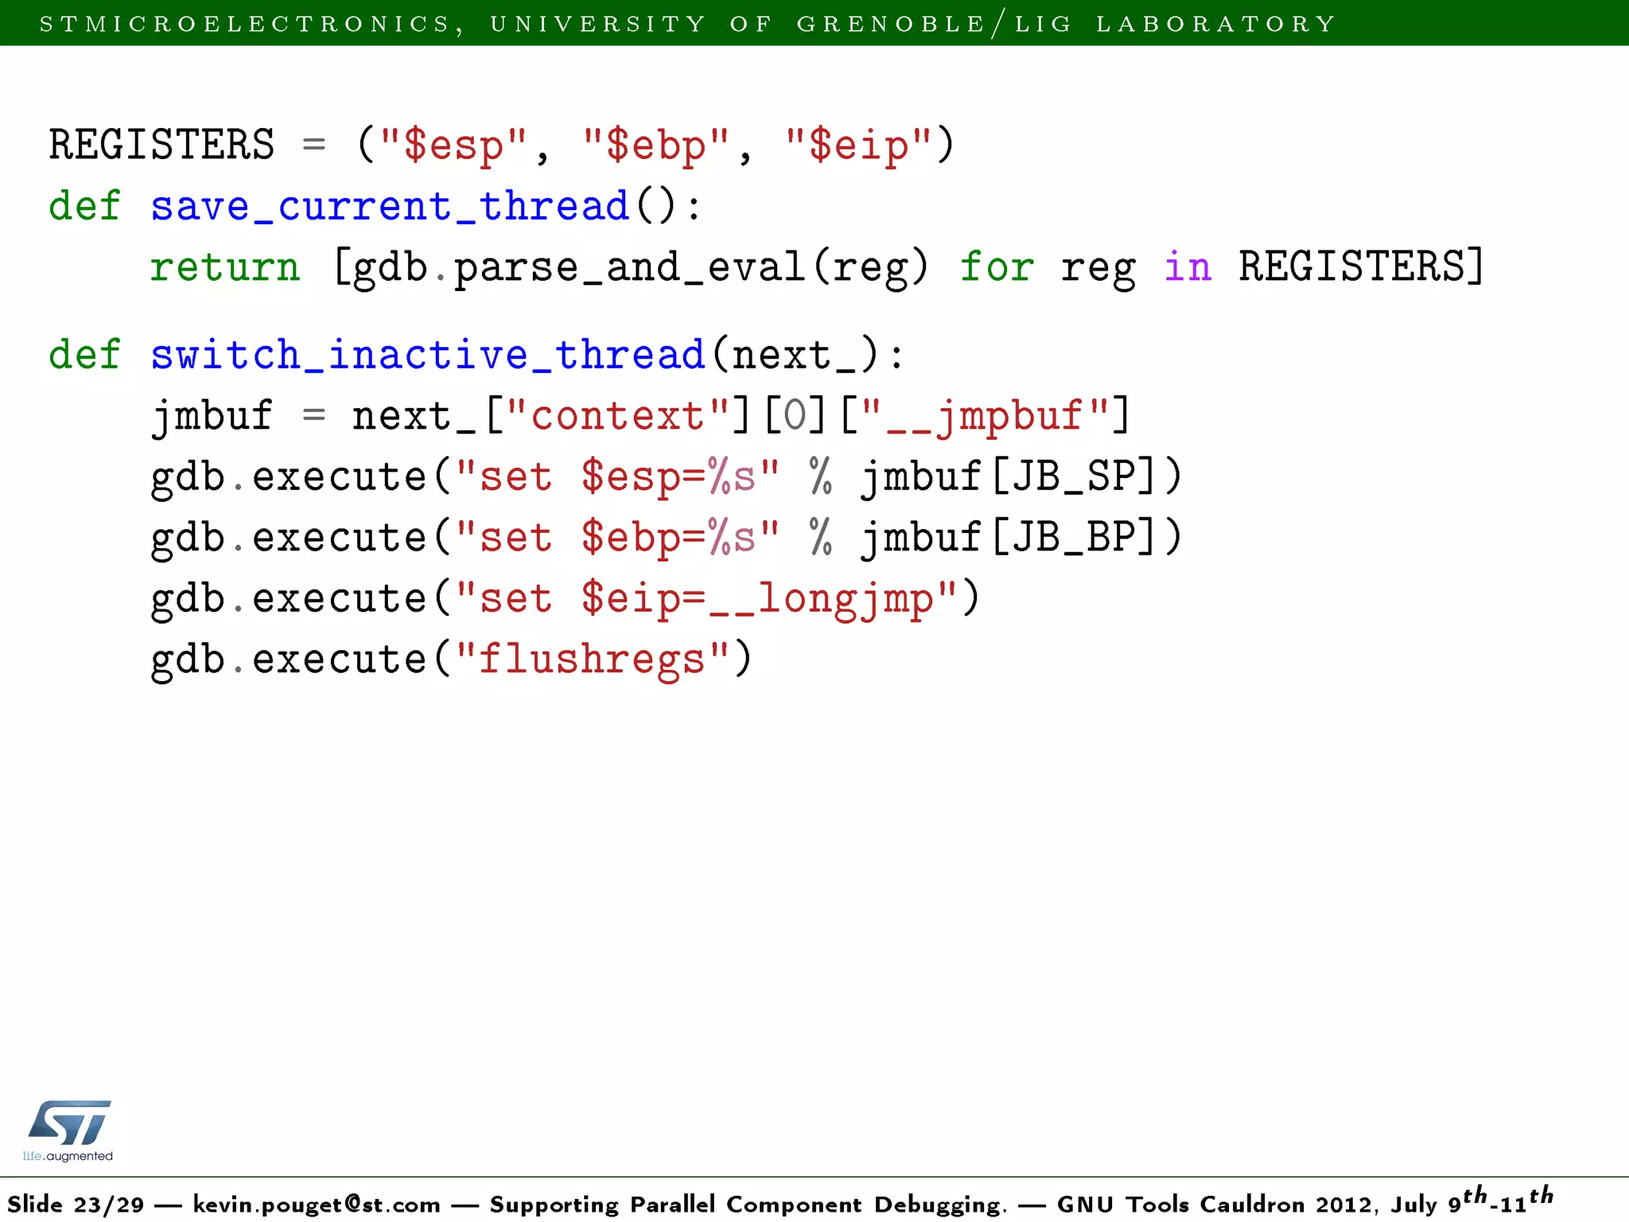
Task: Click the string "set $eip=__longjmp"
Action: [x=706, y=599]
